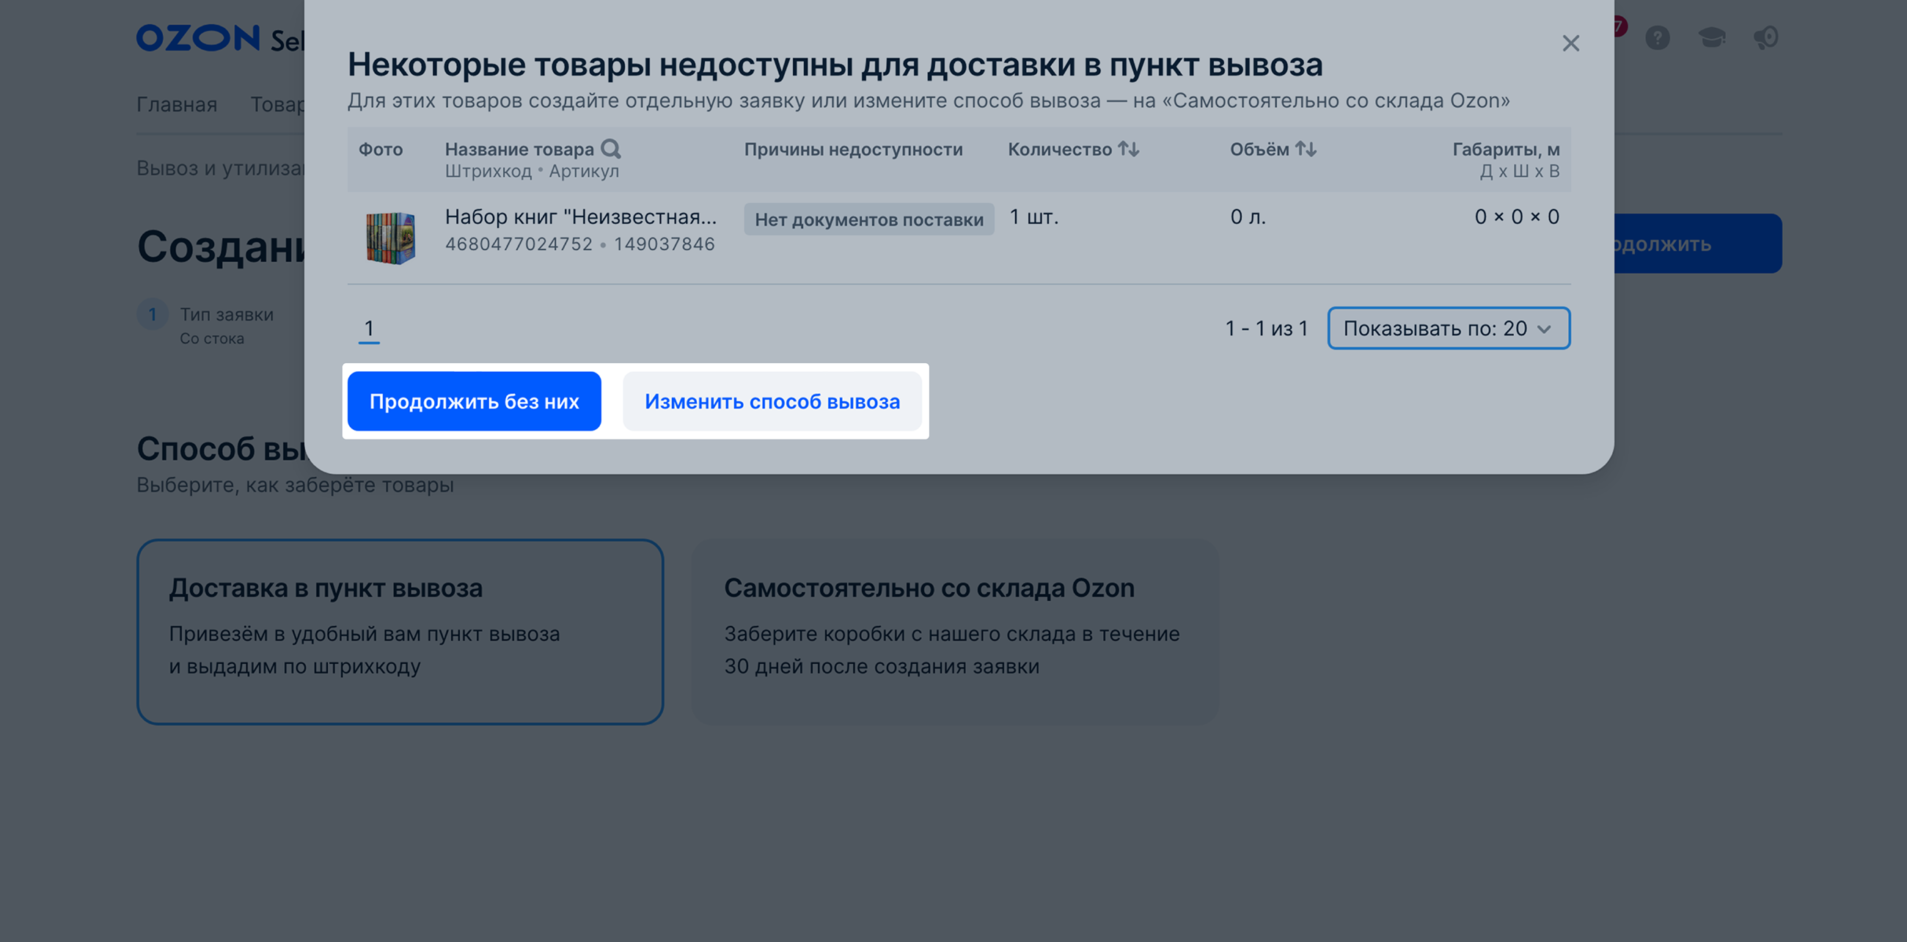Click Нет документов поставки reason tag
This screenshot has width=1907, height=942.
(x=868, y=220)
